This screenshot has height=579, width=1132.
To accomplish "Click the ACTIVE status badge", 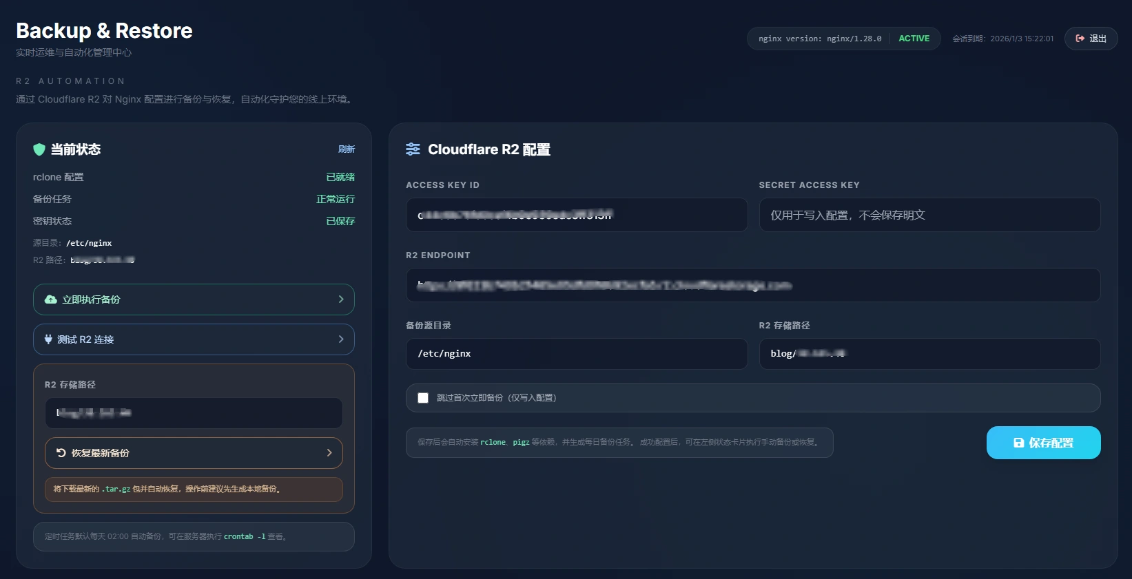I will (x=914, y=39).
